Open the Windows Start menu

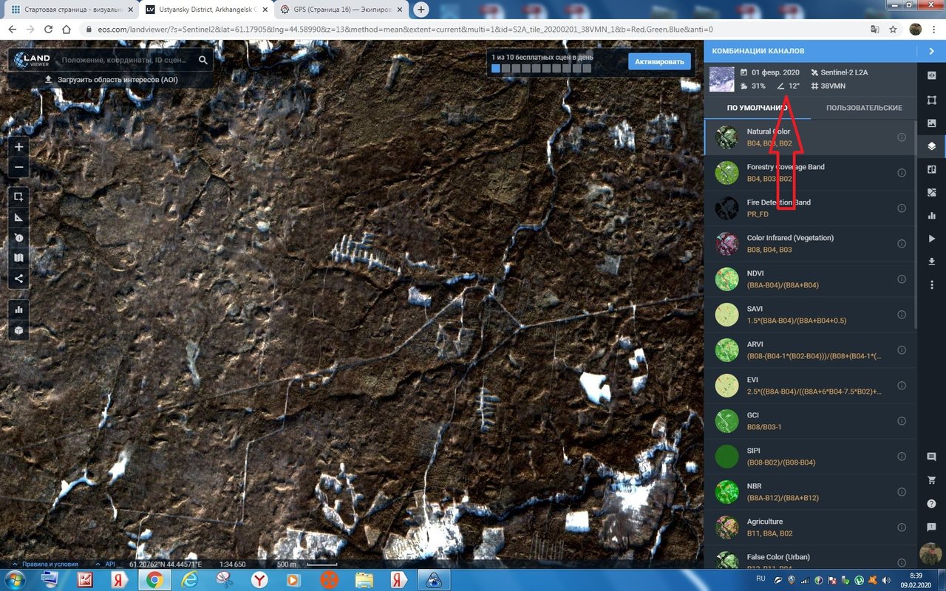14,580
